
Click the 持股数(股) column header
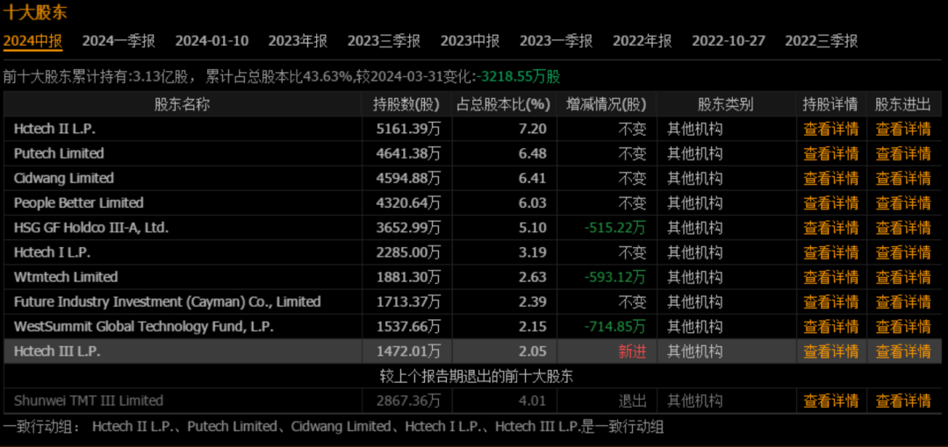coord(406,104)
